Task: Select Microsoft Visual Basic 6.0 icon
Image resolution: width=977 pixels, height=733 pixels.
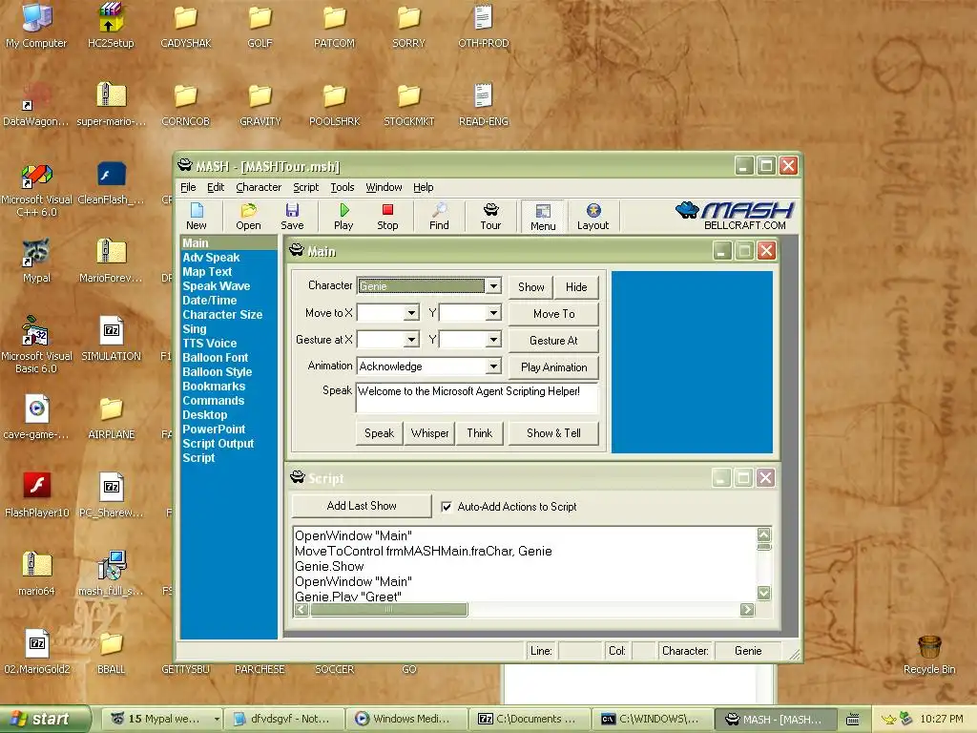Action: (36, 346)
